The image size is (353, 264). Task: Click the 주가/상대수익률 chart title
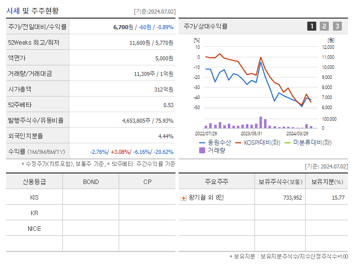point(206,26)
